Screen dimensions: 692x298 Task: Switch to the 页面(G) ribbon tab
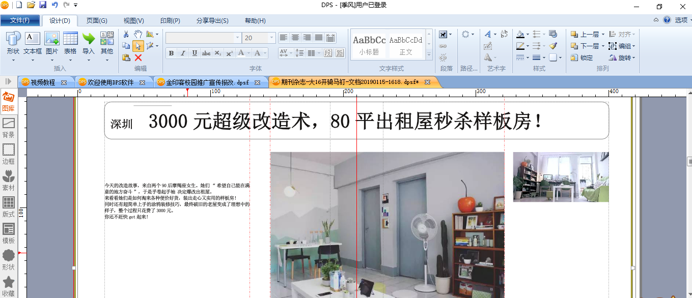click(x=97, y=21)
